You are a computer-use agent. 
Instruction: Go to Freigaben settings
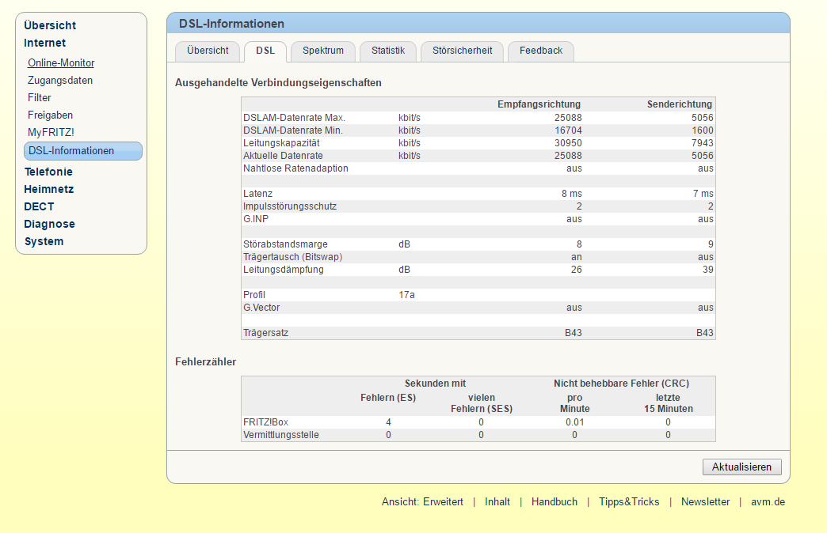click(50, 115)
